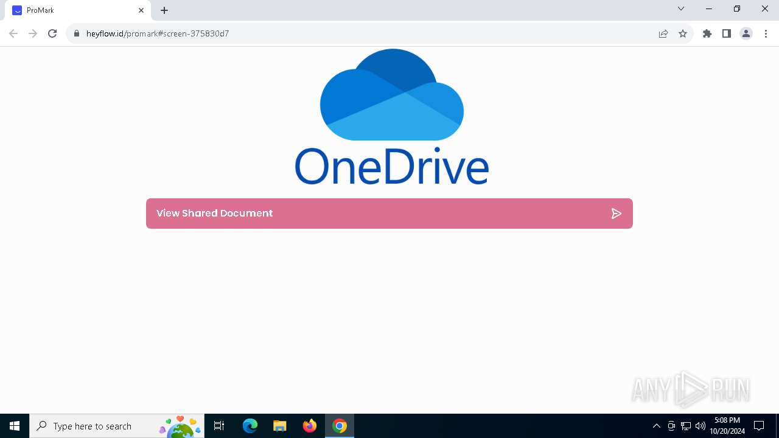The image size is (779, 438).
Task: Bookmark this page with the star icon
Action: (x=683, y=33)
